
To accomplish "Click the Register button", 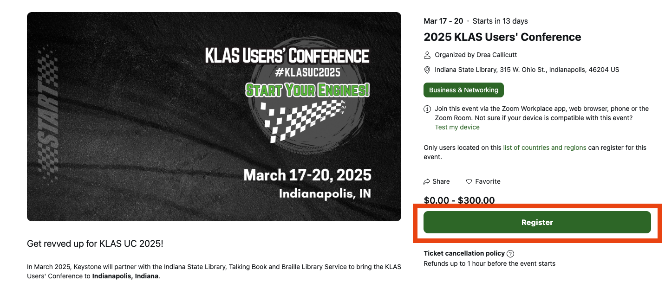I will (x=537, y=222).
